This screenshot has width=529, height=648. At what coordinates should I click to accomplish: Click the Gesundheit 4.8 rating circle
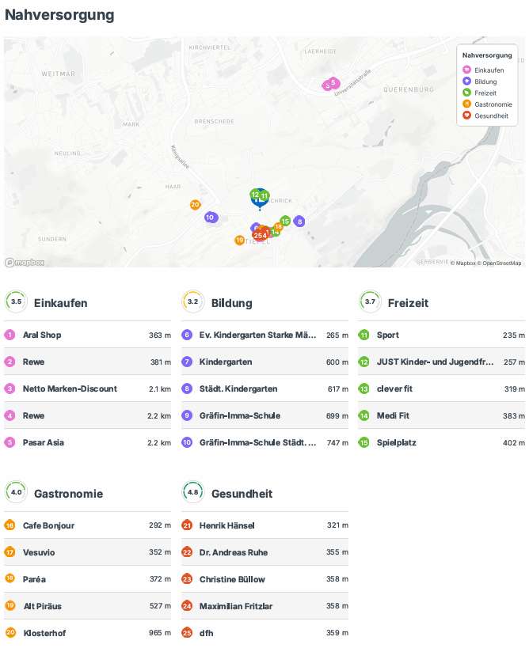[192, 493]
